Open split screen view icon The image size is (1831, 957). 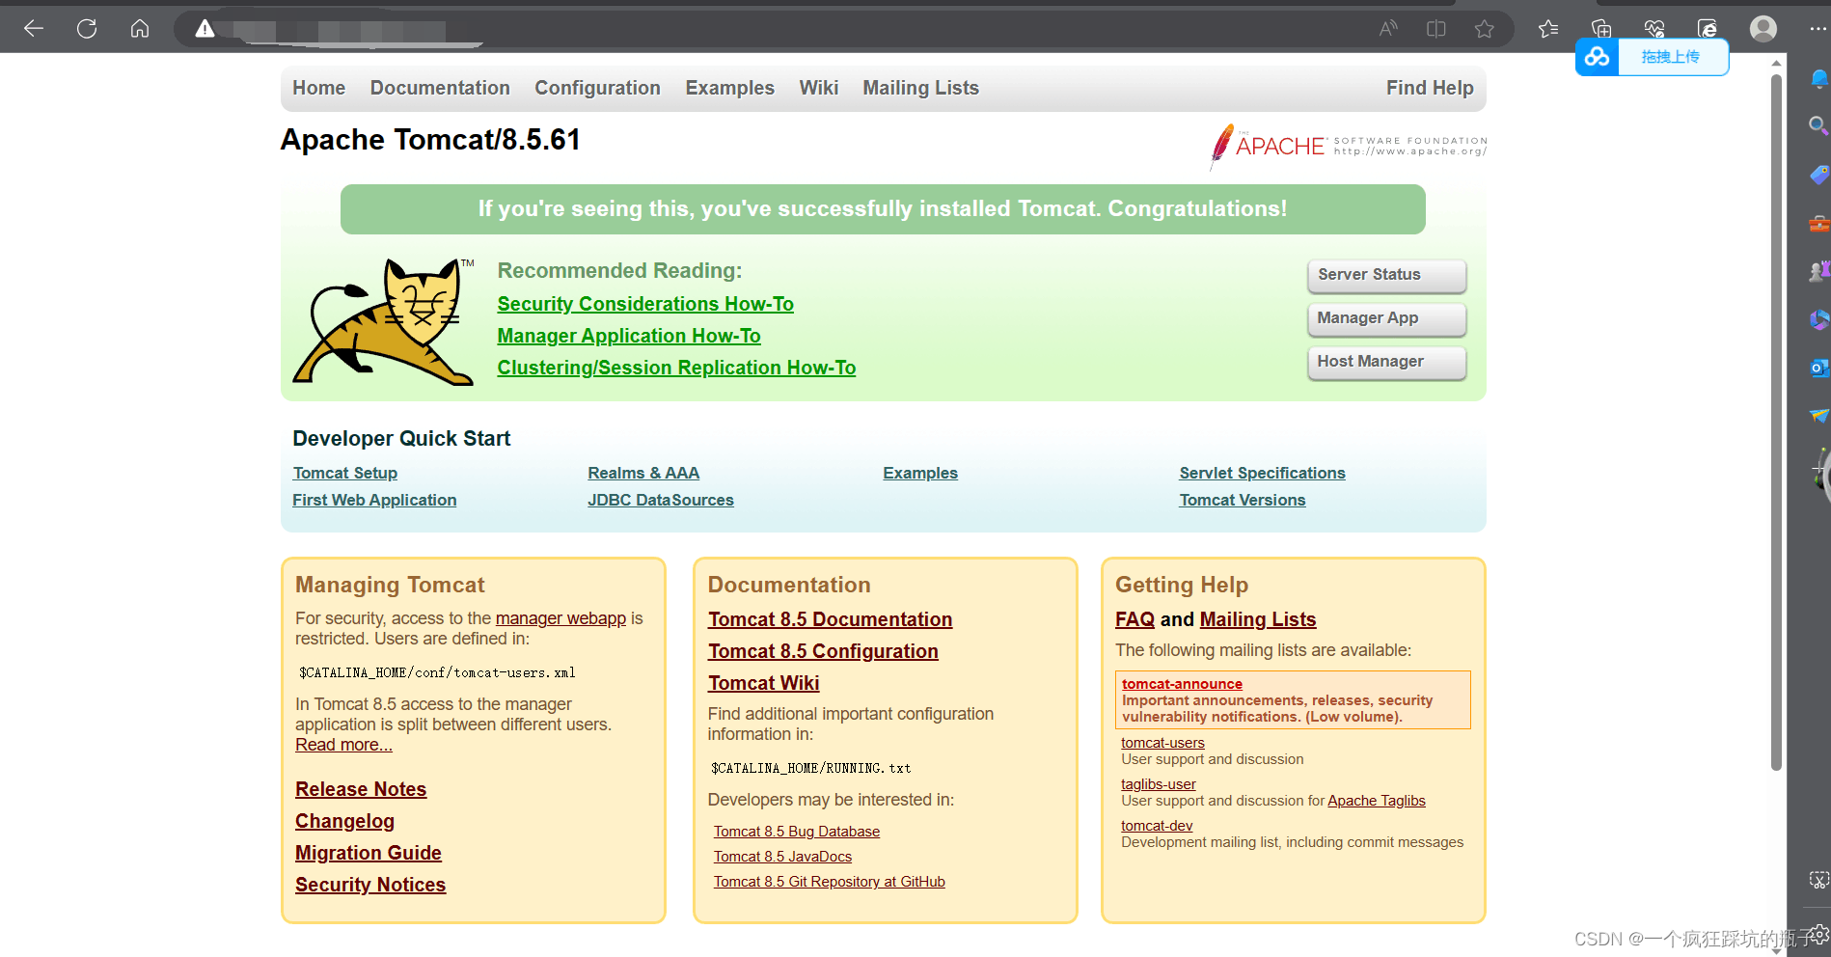tap(1436, 29)
